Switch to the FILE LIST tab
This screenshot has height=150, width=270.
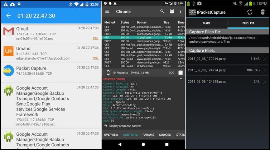[x=248, y=23]
